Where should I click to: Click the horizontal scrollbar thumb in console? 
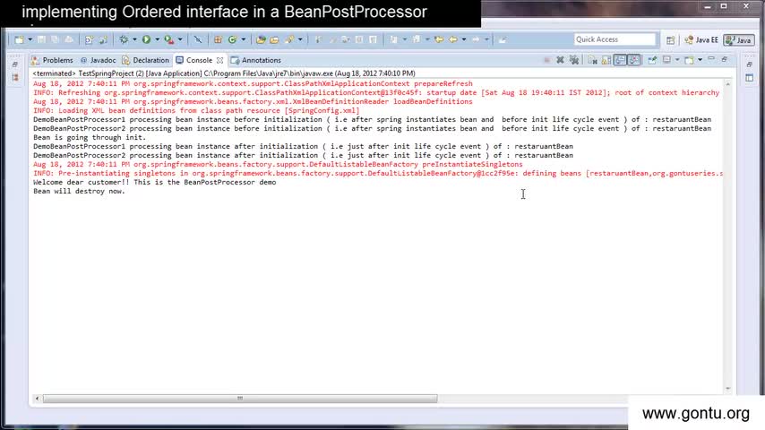[240, 399]
